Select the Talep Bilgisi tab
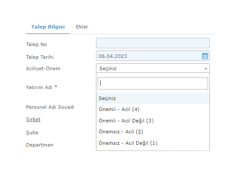Viewport: 237px width, 190px height. pyautogui.click(x=48, y=27)
